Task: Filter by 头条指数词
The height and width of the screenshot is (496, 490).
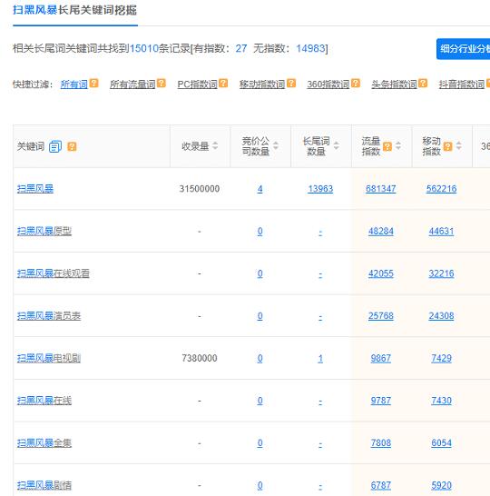Action: click(x=395, y=84)
